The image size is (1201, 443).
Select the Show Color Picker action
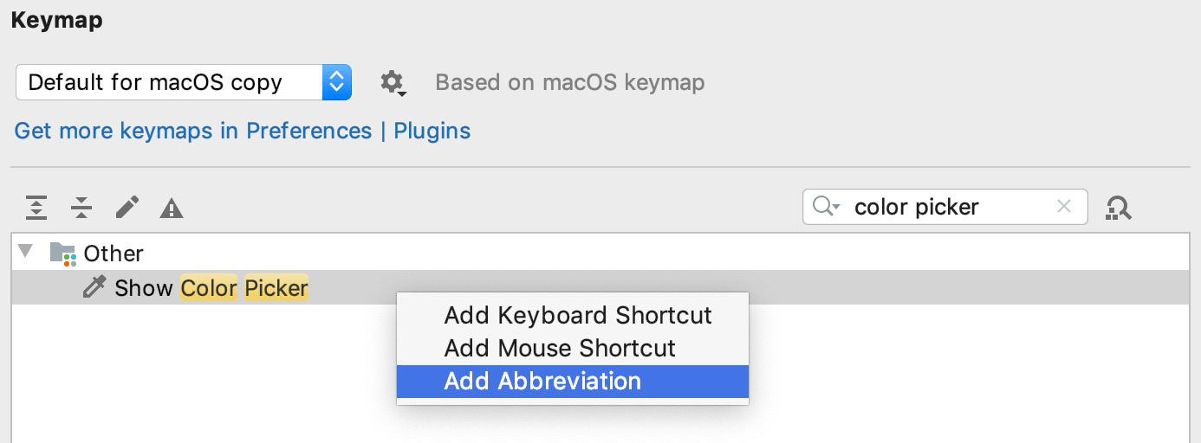[211, 287]
